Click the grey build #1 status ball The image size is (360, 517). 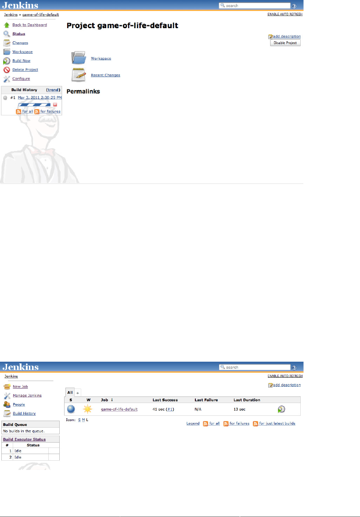pyautogui.click(x=5, y=98)
